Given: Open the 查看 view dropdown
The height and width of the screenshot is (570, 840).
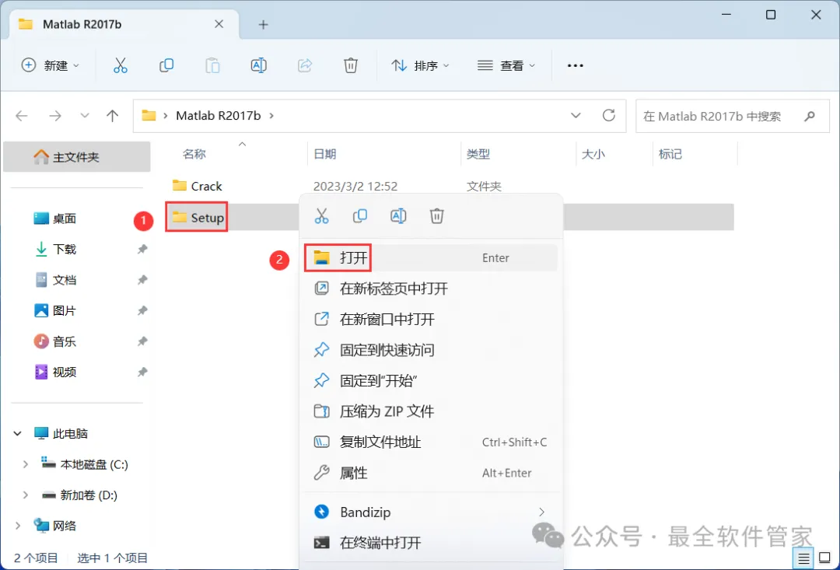Looking at the screenshot, I should click(x=506, y=65).
